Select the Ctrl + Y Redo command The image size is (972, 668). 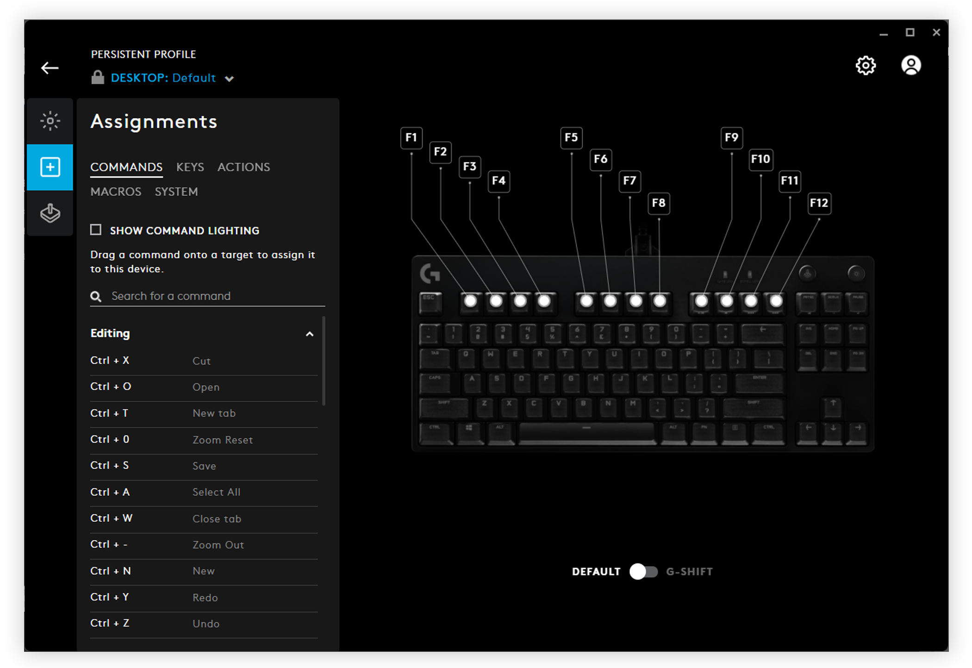(204, 597)
